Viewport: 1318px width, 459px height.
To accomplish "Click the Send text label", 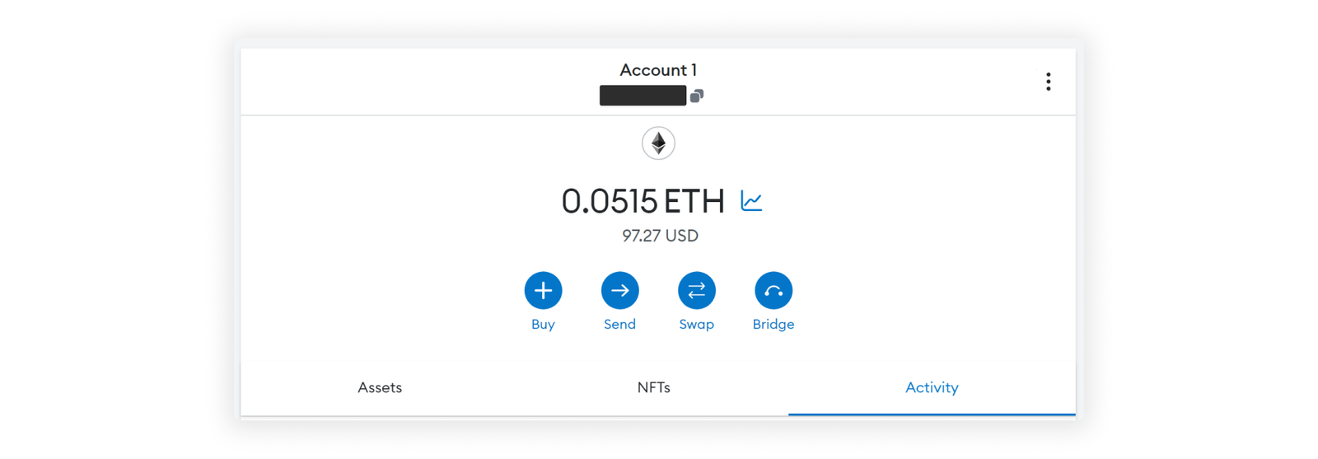I will (619, 325).
